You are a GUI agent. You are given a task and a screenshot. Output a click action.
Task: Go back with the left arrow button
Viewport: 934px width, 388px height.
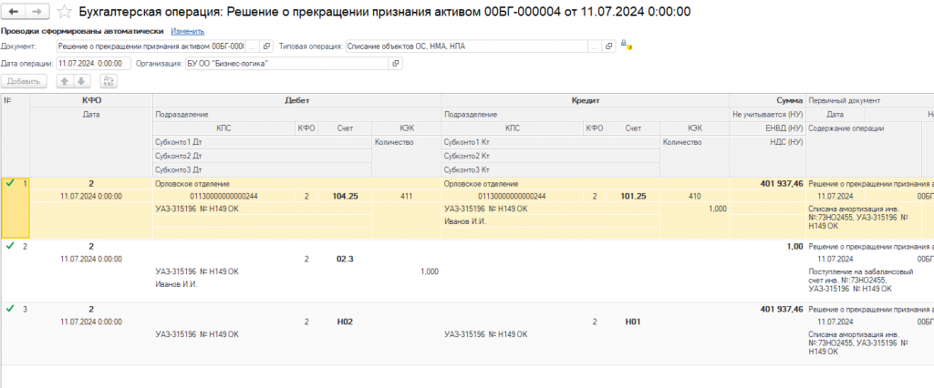(x=15, y=11)
